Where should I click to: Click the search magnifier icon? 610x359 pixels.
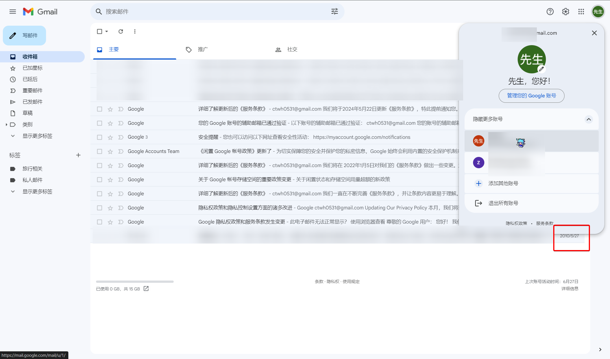pyautogui.click(x=99, y=12)
